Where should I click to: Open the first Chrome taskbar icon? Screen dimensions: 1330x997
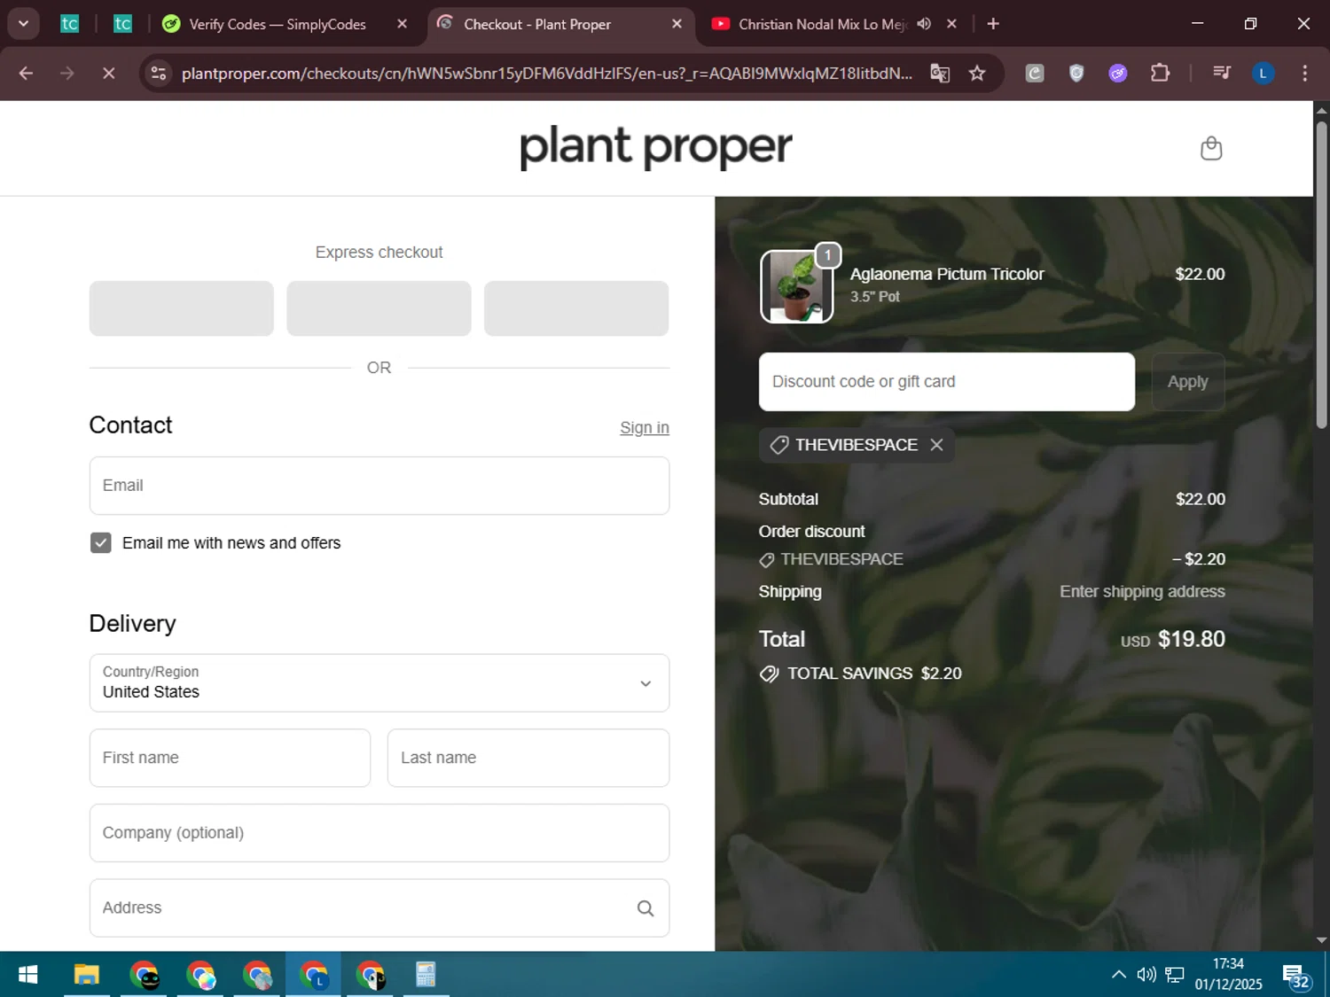point(144,975)
